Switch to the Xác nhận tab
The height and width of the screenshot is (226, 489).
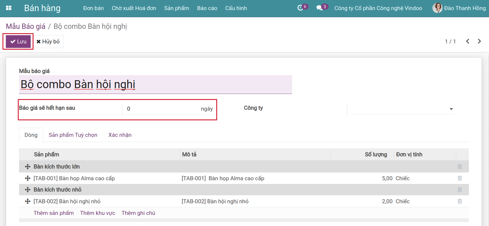pos(120,135)
